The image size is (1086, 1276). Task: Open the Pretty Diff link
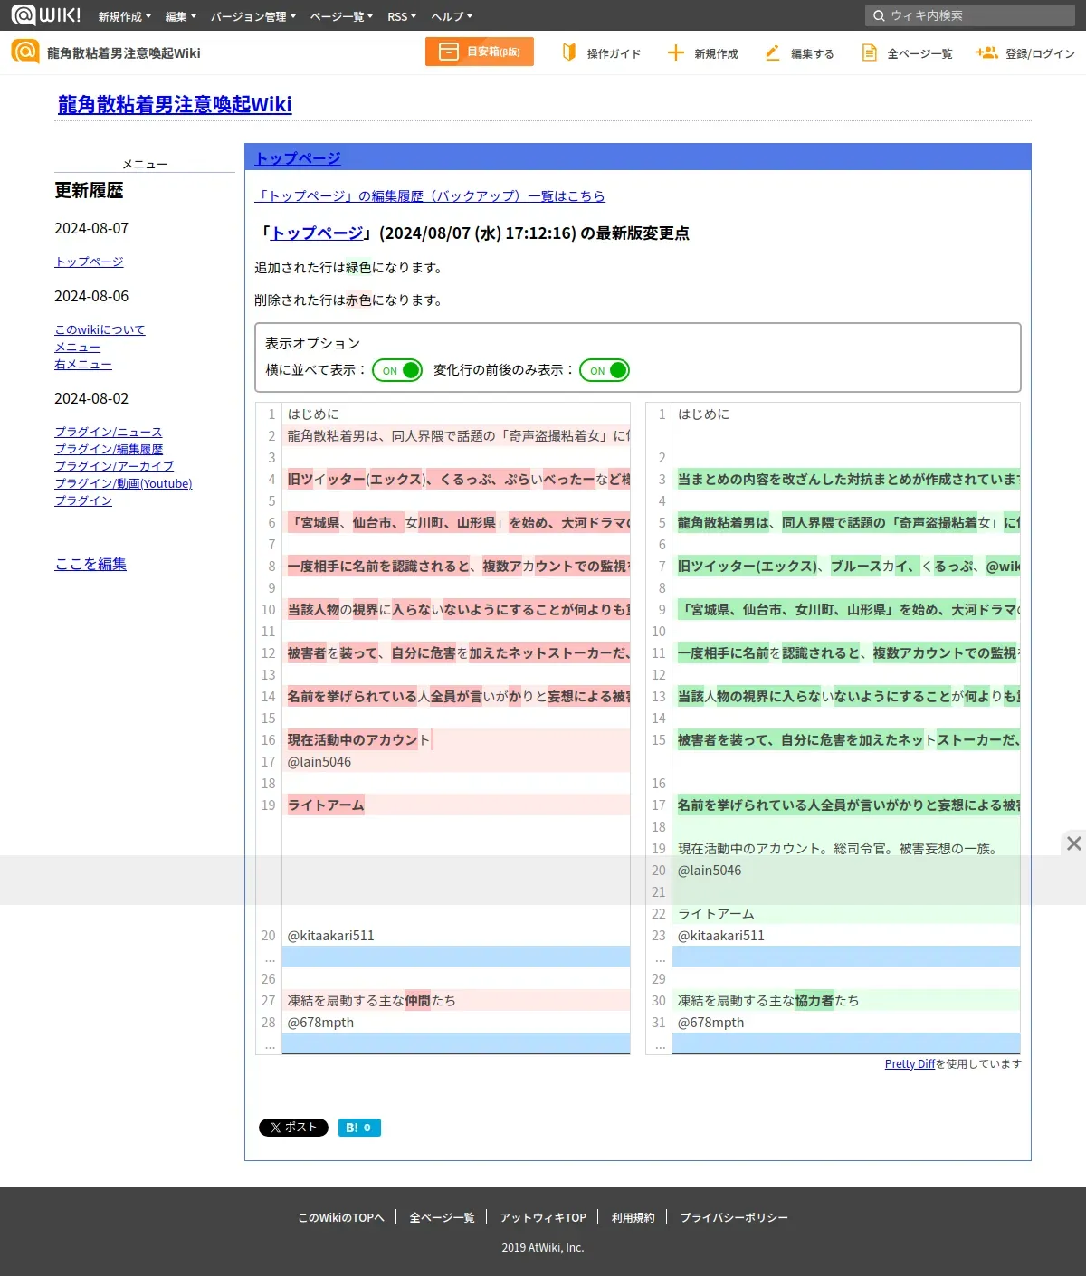point(910,1063)
